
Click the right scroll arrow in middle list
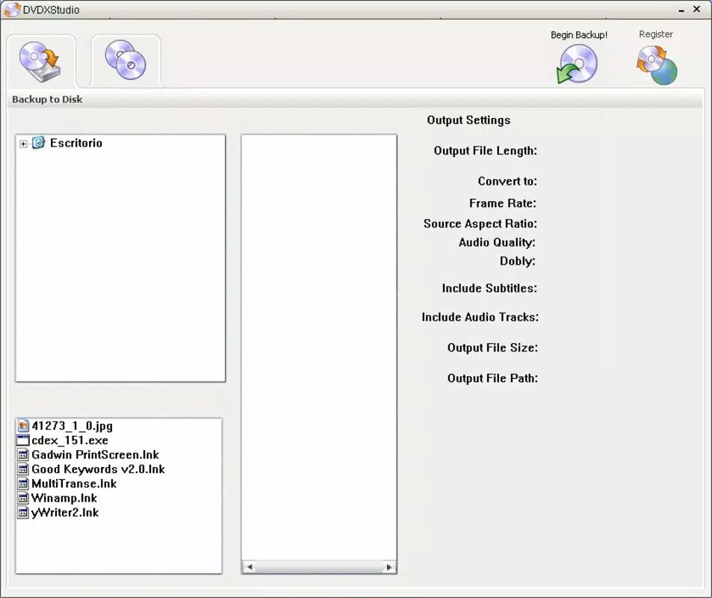click(x=389, y=567)
